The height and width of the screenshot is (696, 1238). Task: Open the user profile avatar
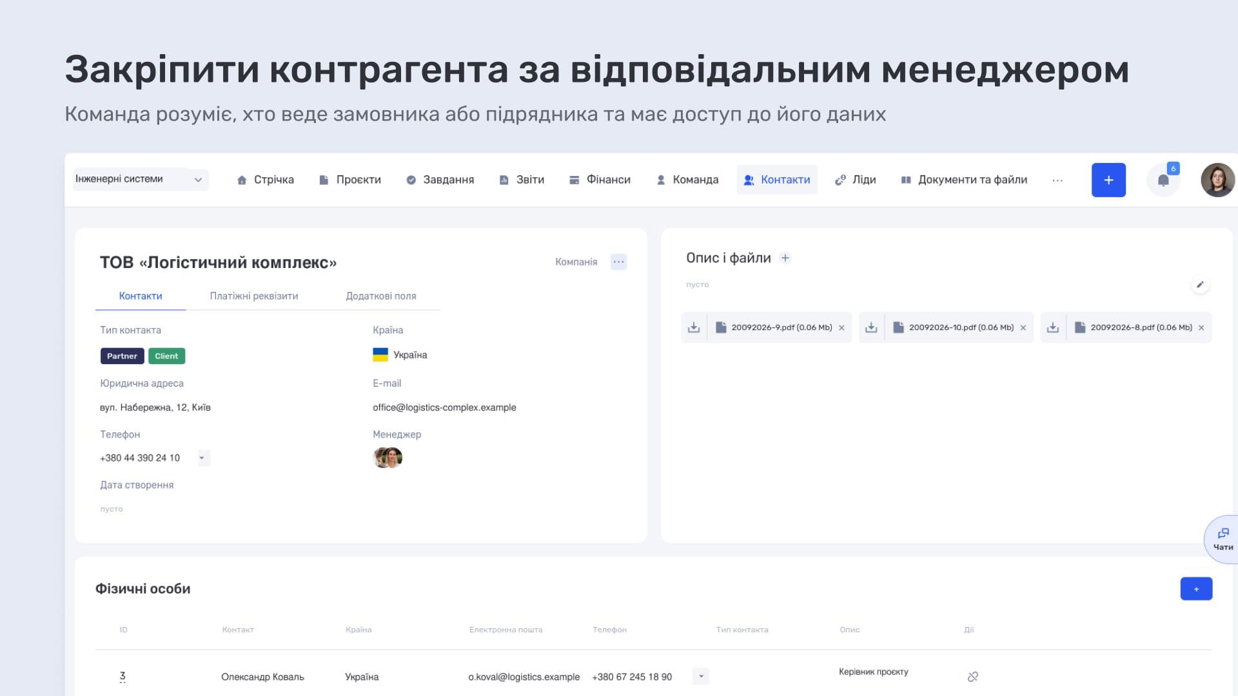(x=1217, y=180)
